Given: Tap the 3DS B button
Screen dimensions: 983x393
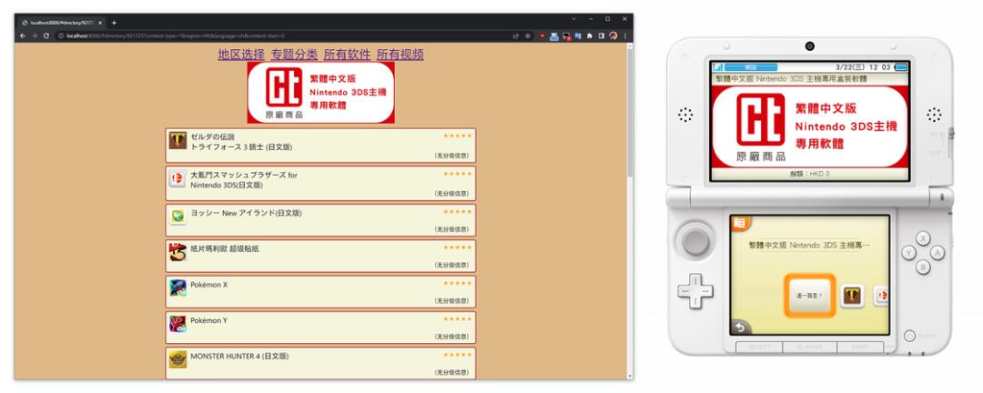Looking at the screenshot, I should 923,267.
